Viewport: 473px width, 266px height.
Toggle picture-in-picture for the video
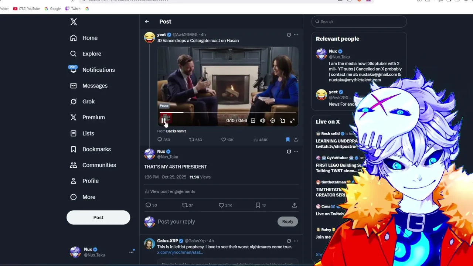point(282,120)
